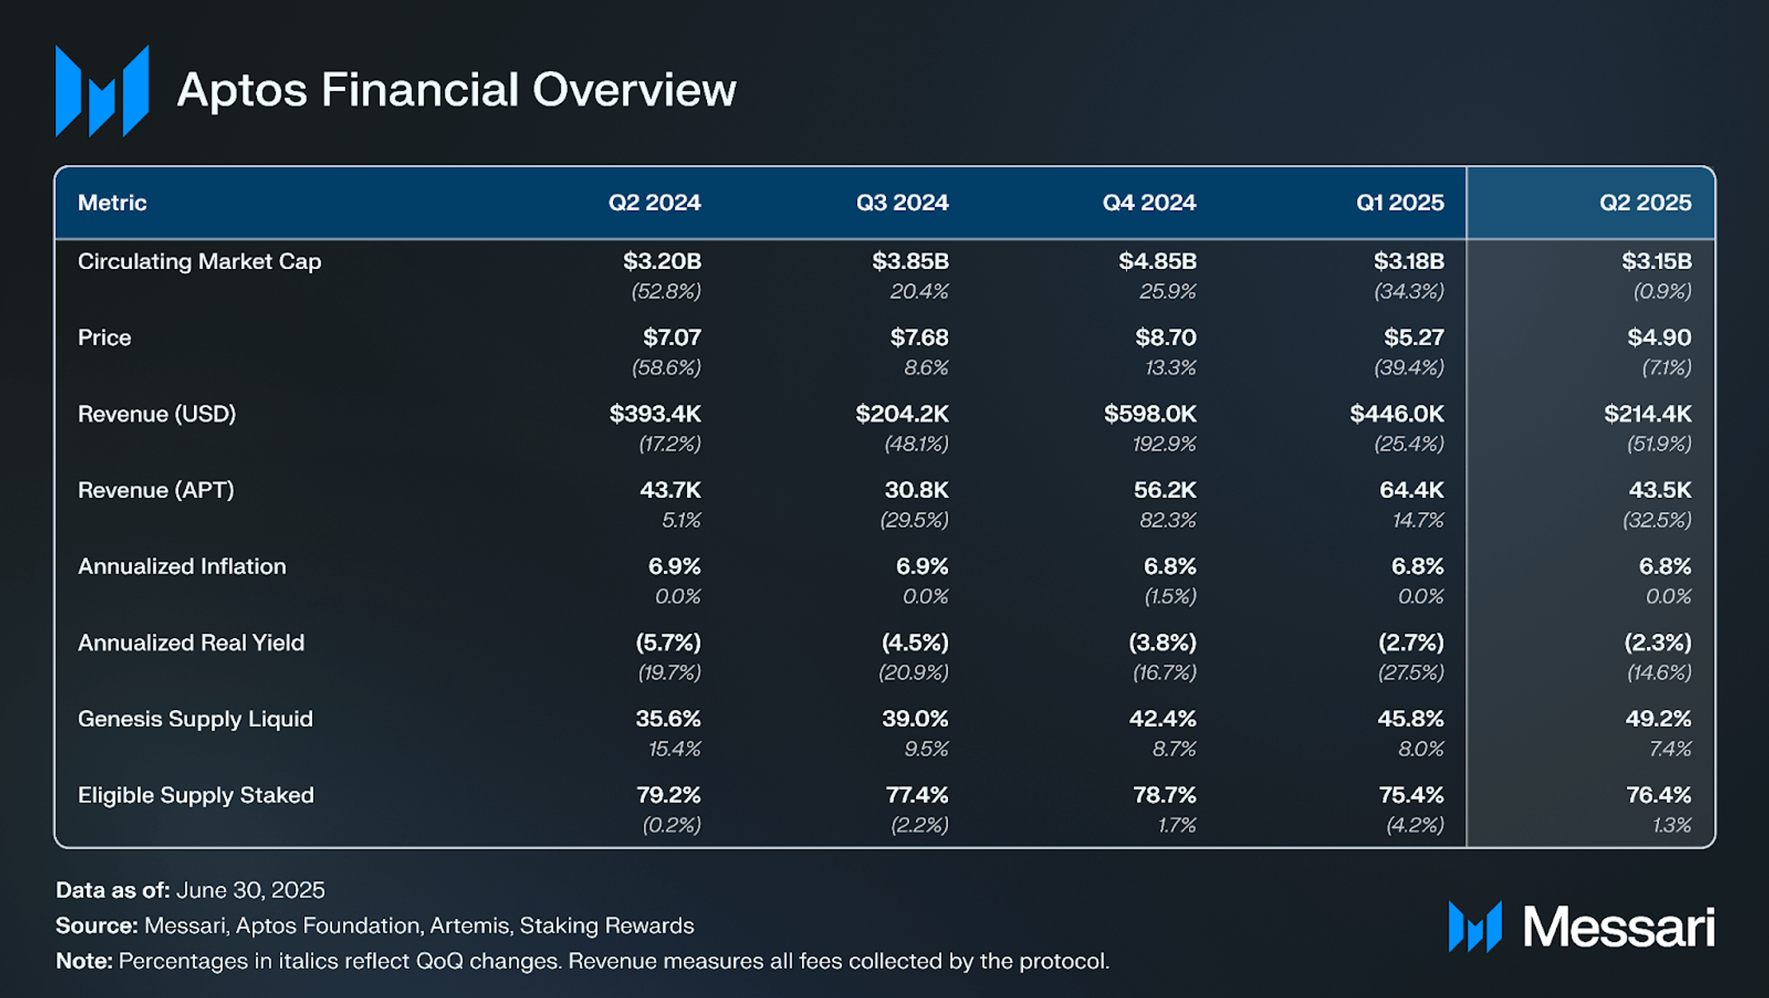Click the Aptos Financial Overview title
Screen dimensions: 1769x998
[x=457, y=90]
